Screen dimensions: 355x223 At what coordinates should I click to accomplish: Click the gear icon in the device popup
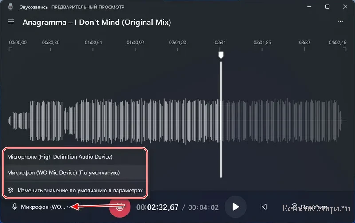pos(10,191)
